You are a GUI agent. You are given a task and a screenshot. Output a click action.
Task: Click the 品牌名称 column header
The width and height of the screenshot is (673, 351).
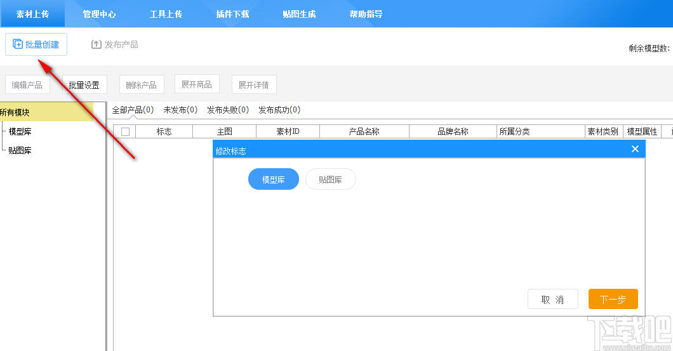(453, 132)
